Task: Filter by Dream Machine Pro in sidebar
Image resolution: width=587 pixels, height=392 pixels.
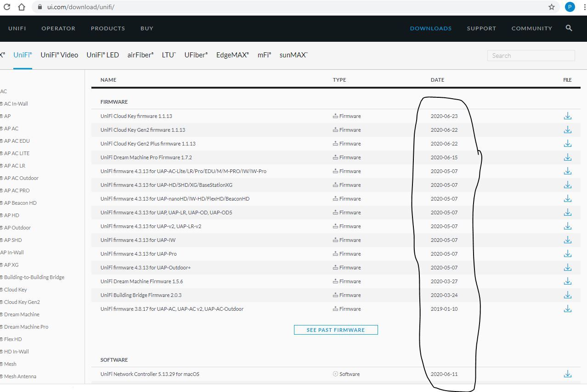Action: [x=26, y=327]
